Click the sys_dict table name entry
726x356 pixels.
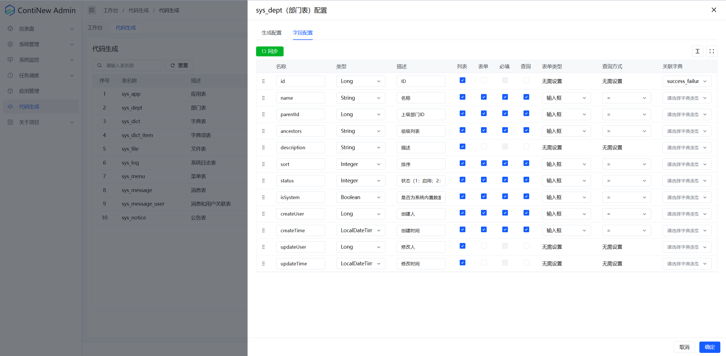click(132, 121)
